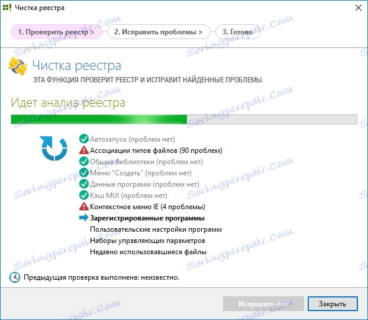Click the green checkmark beside Автозапуск
This screenshot has height=320, width=368.
click(x=84, y=139)
